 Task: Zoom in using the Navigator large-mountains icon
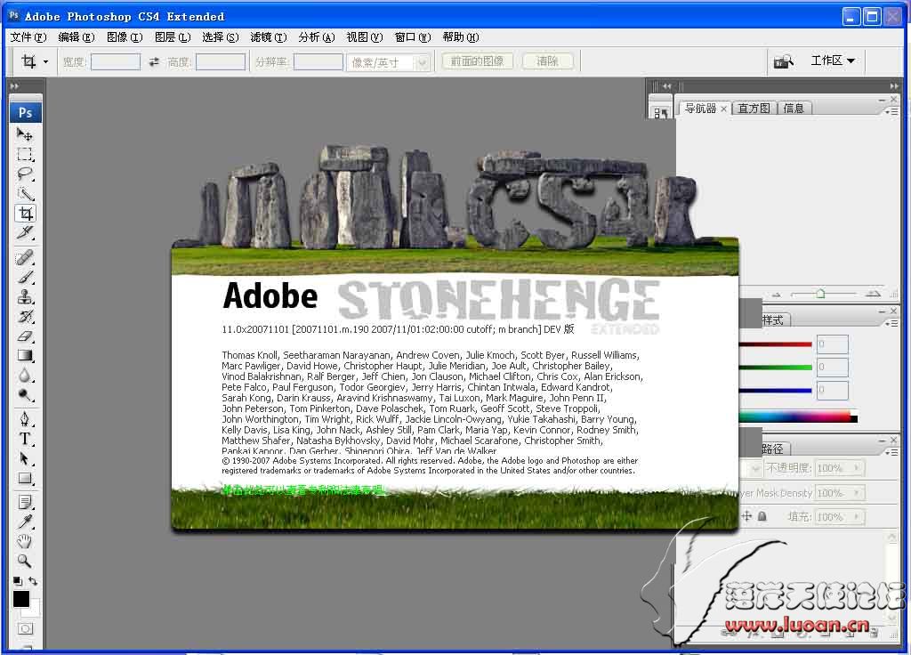point(873,294)
